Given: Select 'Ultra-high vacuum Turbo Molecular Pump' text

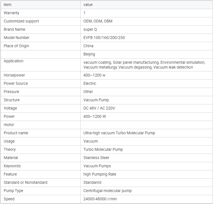Looking at the screenshot, I should (x=119, y=133).
